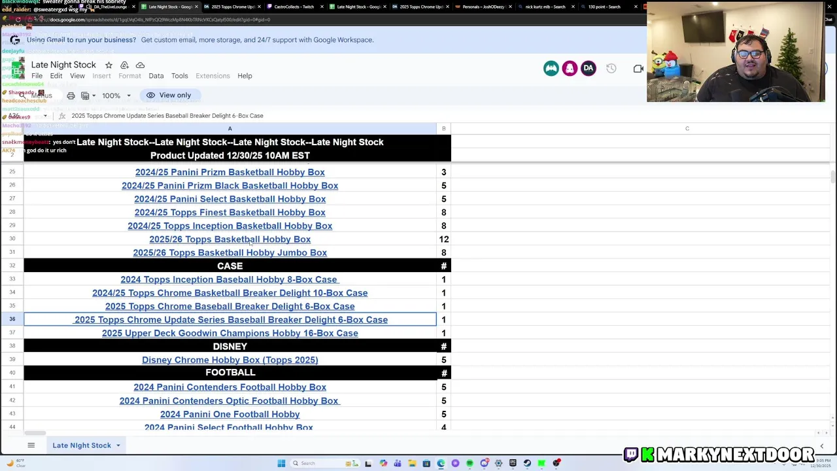Click the DISNEY section header cell
This screenshot has width=837, height=471.
point(230,347)
